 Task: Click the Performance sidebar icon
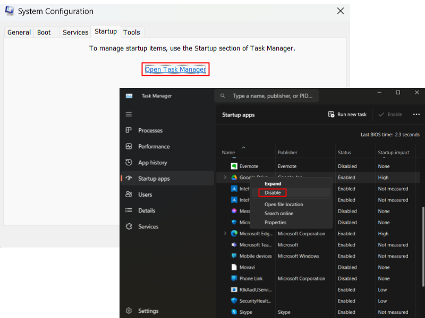[129, 146]
